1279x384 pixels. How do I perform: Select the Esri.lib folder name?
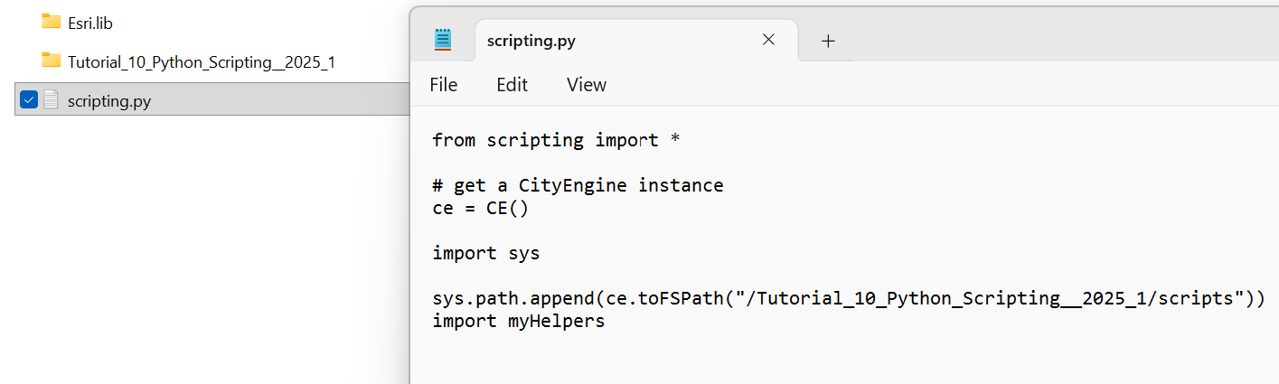[90, 23]
